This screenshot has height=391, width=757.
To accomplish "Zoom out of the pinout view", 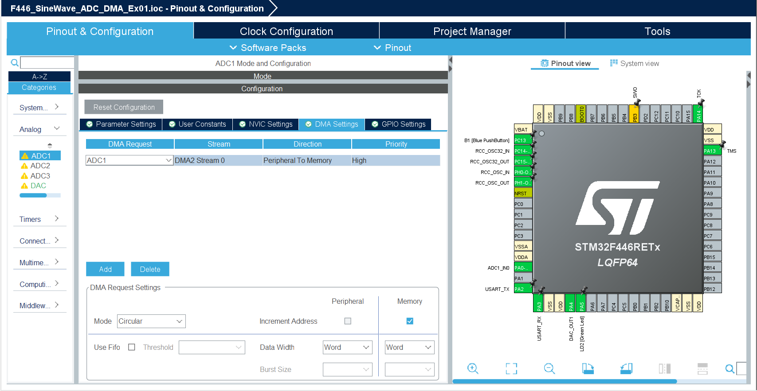I will (x=549, y=368).
